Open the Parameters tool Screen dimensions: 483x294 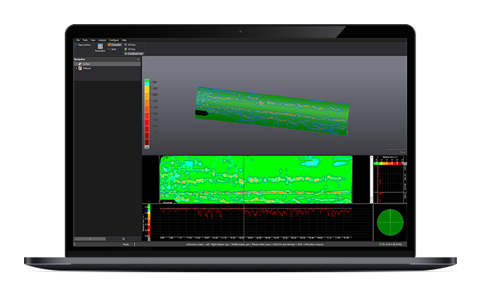click(x=101, y=48)
